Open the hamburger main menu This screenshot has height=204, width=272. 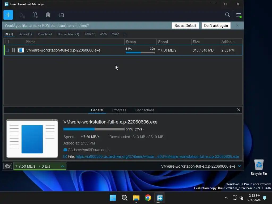click(239, 15)
